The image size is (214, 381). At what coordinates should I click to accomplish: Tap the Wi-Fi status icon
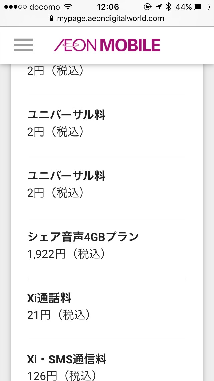[68, 7]
